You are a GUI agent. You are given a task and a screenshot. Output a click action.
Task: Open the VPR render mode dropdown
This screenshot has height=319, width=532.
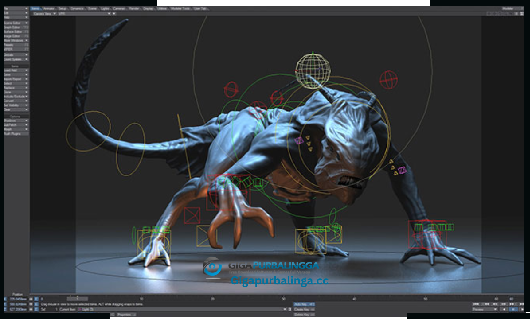[84, 14]
